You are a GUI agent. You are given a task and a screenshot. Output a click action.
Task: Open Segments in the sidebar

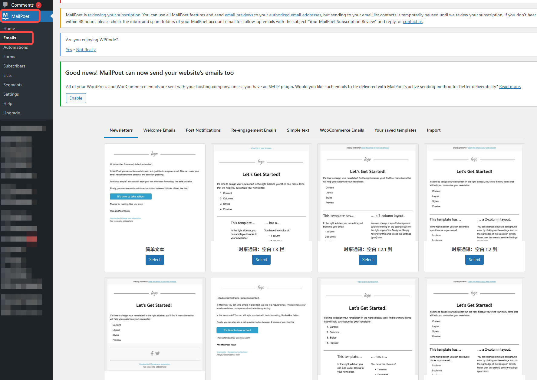point(13,85)
